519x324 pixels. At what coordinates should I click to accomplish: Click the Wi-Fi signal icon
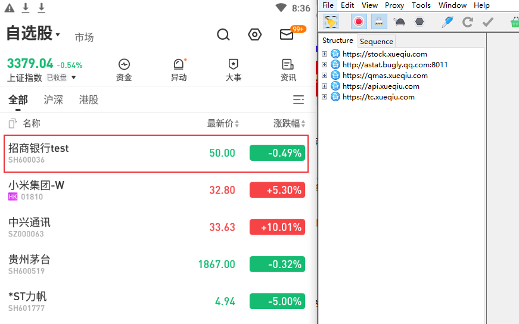click(281, 8)
